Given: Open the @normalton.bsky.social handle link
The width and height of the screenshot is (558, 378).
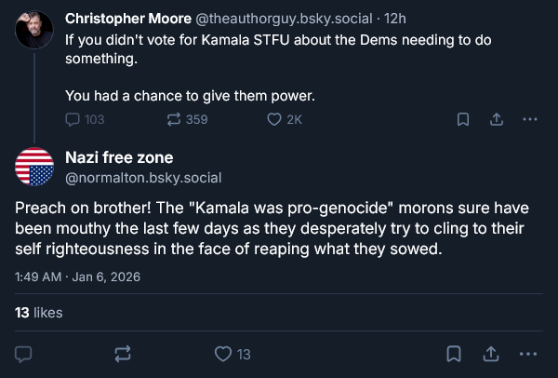Looking at the screenshot, I should [143, 177].
